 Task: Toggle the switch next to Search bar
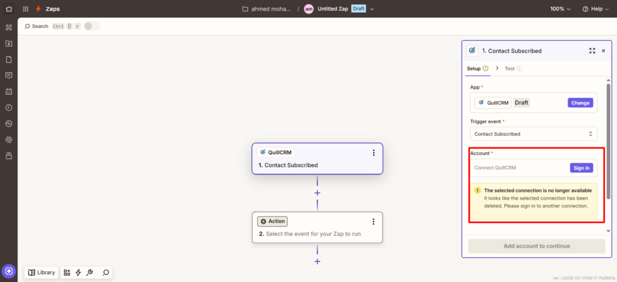click(92, 26)
